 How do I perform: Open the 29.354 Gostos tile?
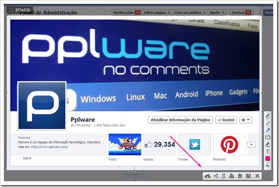click(160, 145)
